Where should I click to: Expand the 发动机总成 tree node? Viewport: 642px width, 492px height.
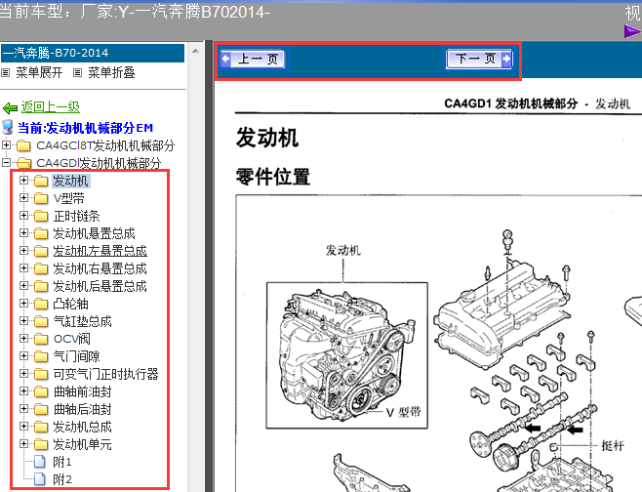click(23, 427)
